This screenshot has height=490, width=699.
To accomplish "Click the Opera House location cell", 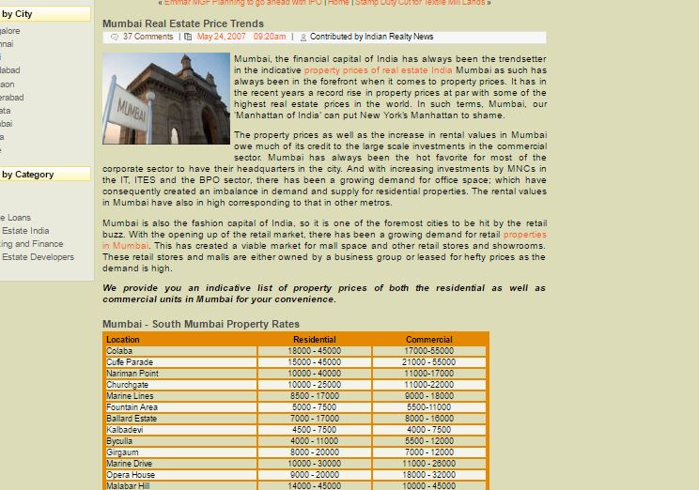I will 181,475.
